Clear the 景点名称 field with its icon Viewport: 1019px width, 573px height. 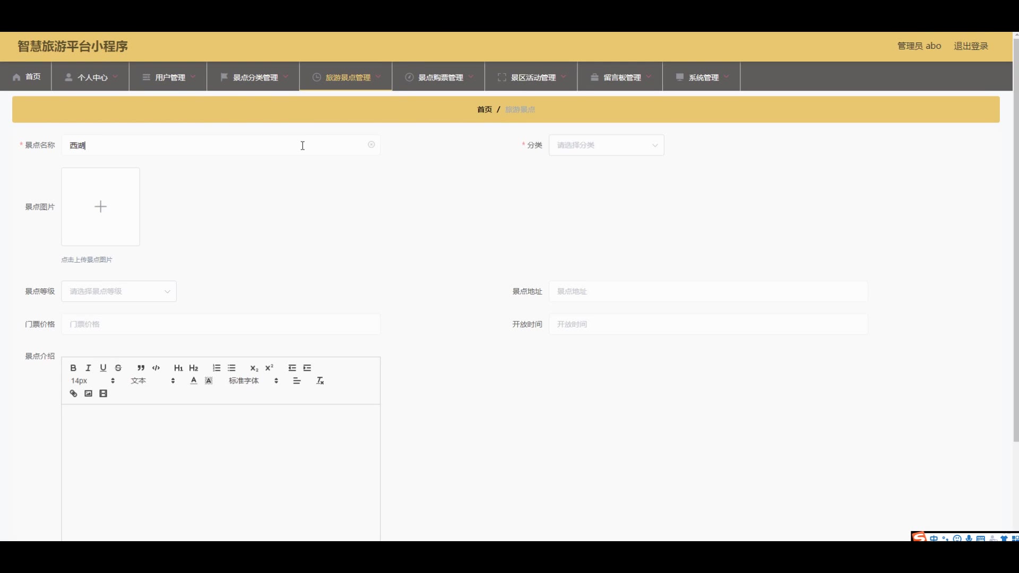(372, 145)
